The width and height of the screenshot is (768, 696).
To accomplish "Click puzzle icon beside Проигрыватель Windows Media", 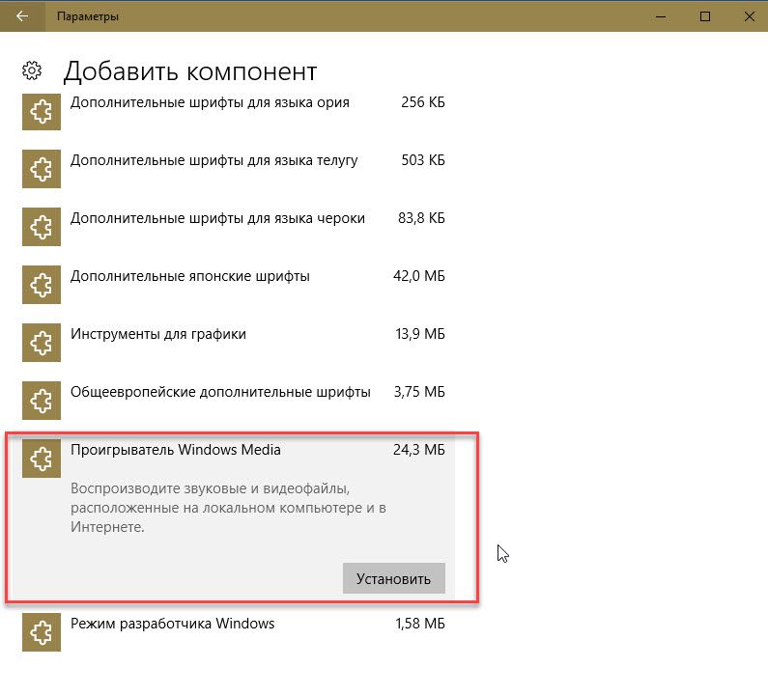I will point(41,458).
